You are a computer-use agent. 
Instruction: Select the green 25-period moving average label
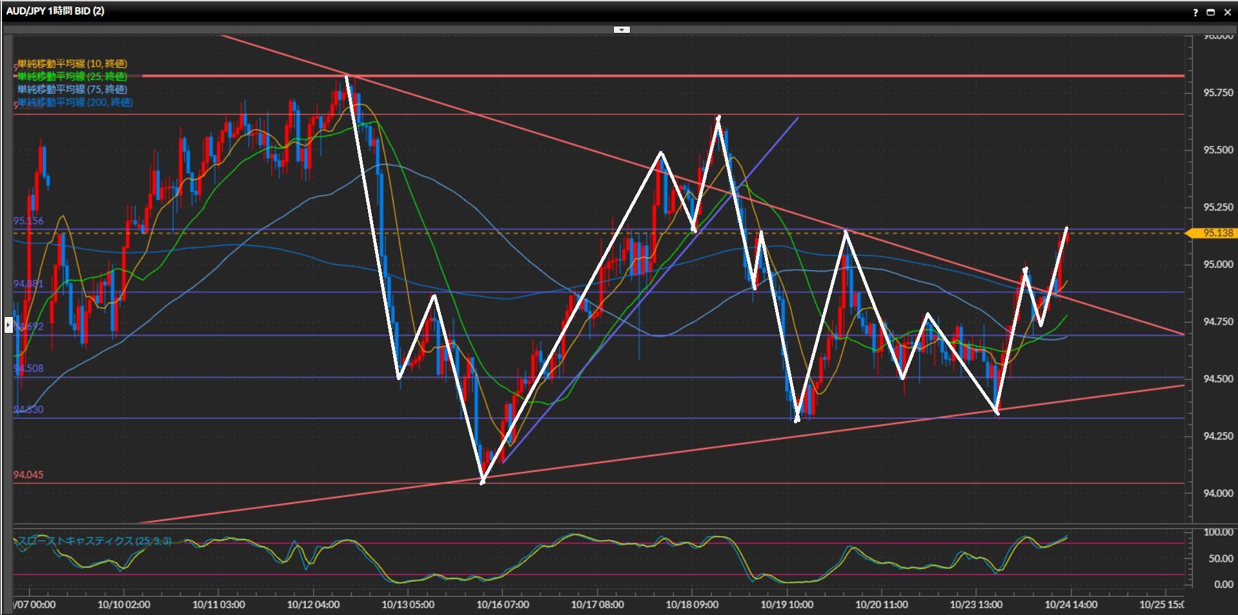click(72, 77)
